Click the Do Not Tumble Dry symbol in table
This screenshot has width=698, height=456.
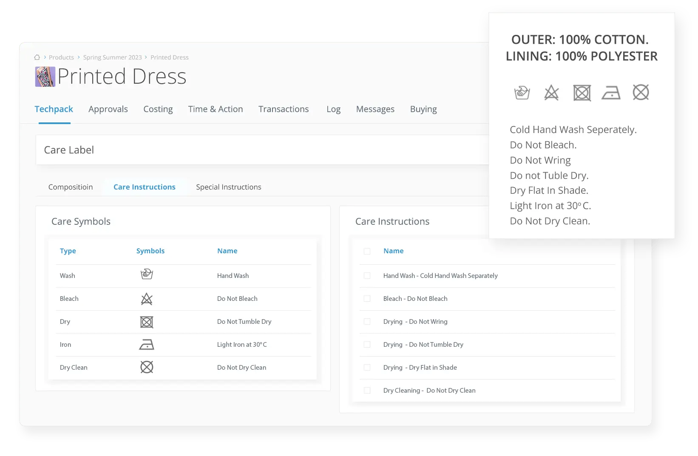[x=147, y=322]
